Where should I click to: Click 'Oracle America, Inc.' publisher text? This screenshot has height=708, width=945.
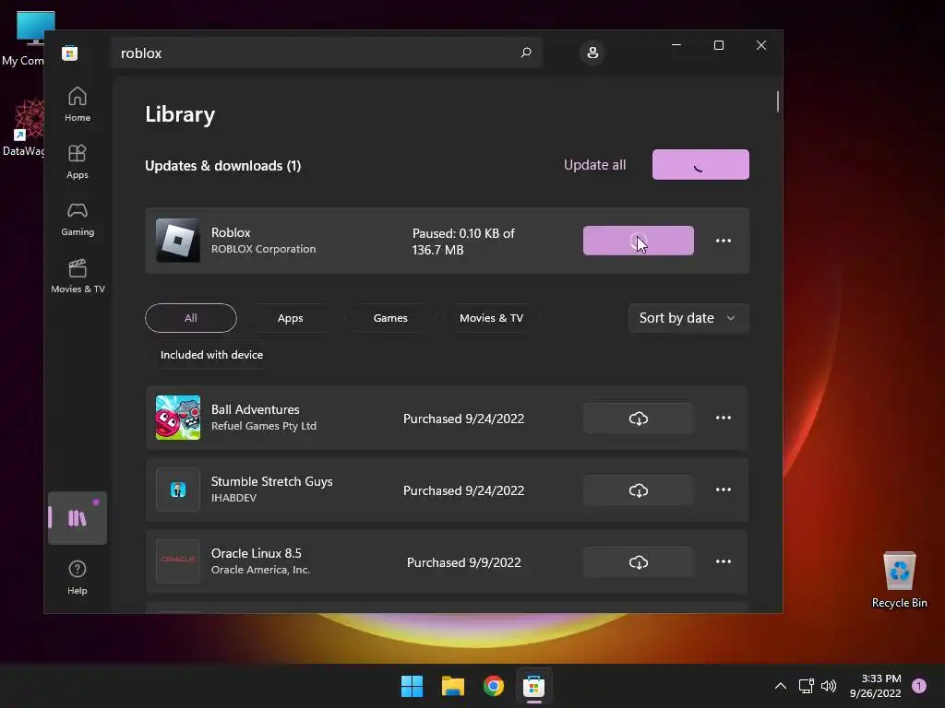click(x=260, y=570)
